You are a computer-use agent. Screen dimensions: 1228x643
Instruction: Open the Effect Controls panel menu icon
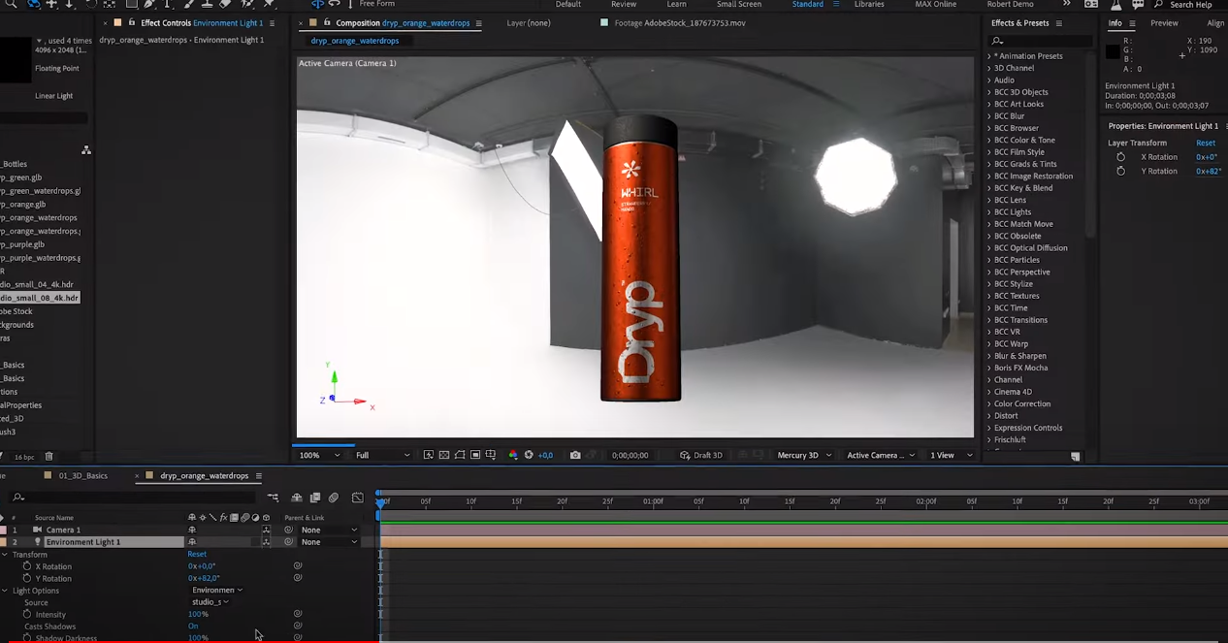272,23
